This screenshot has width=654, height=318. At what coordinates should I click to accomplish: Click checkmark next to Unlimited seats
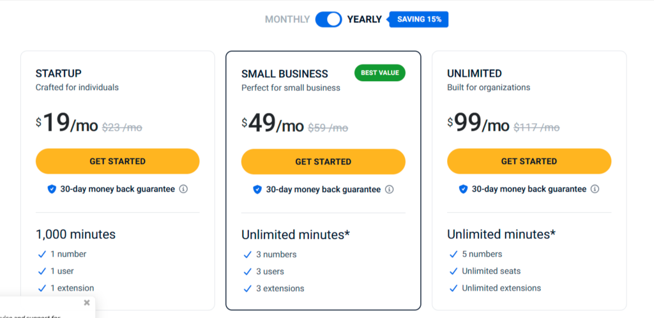click(453, 271)
